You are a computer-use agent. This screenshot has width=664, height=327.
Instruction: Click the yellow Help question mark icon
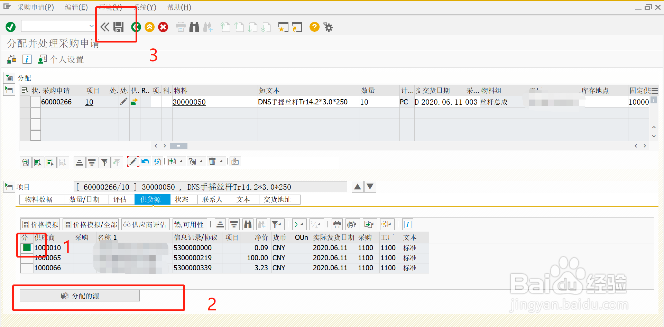coord(314,27)
